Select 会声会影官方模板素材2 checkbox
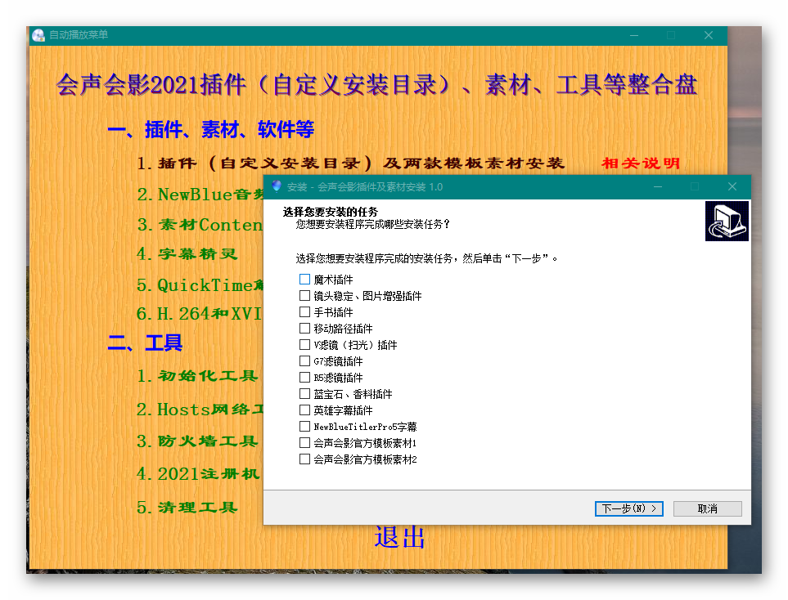 point(304,459)
